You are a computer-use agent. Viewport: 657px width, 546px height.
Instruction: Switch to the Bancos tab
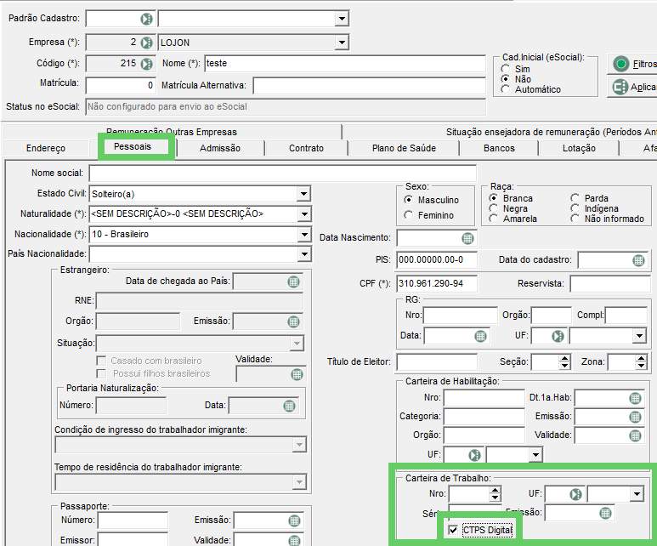[499, 148]
